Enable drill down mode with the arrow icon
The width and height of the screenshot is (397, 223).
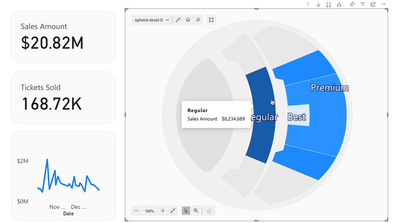point(318,4)
